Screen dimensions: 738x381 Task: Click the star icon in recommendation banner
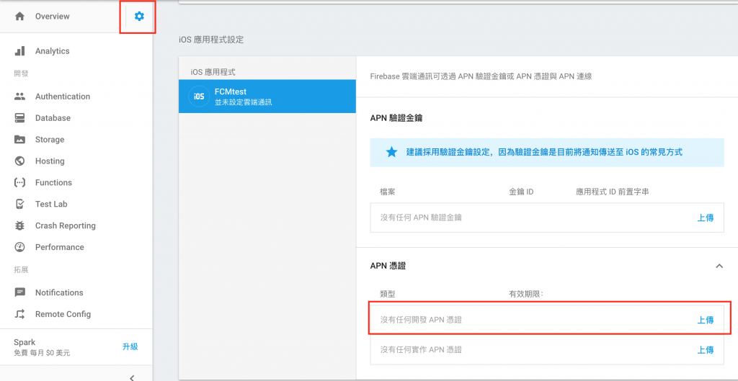point(391,153)
